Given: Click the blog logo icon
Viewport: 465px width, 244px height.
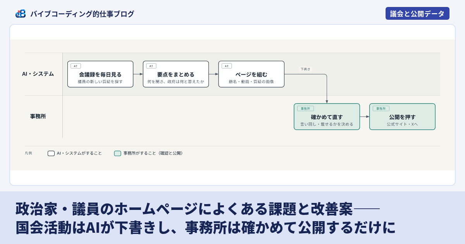Looking at the screenshot, I should tap(21, 14).
